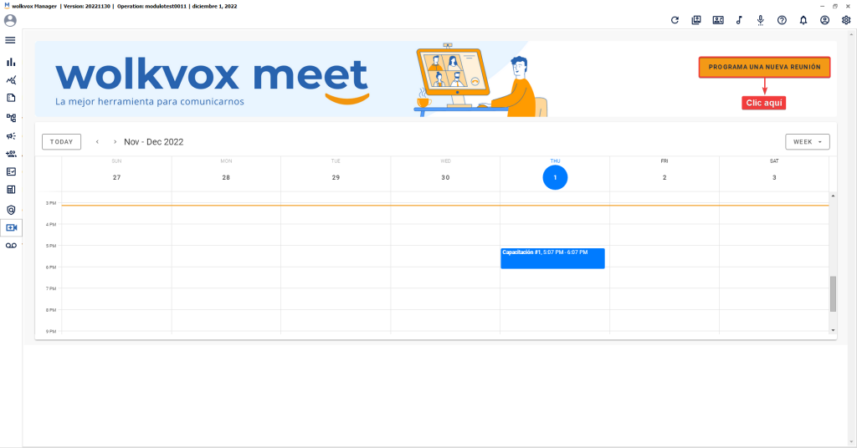Image resolution: width=857 pixels, height=448 pixels.
Task: Open the stacked photo library icon
Action: click(x=696, y=20)
